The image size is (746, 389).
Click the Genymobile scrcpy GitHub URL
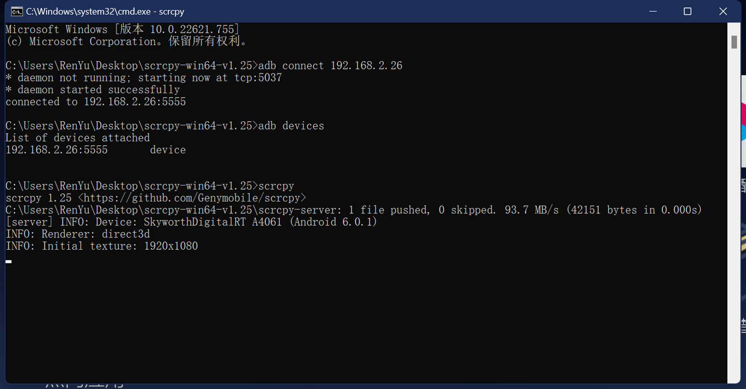click(192, 198)
